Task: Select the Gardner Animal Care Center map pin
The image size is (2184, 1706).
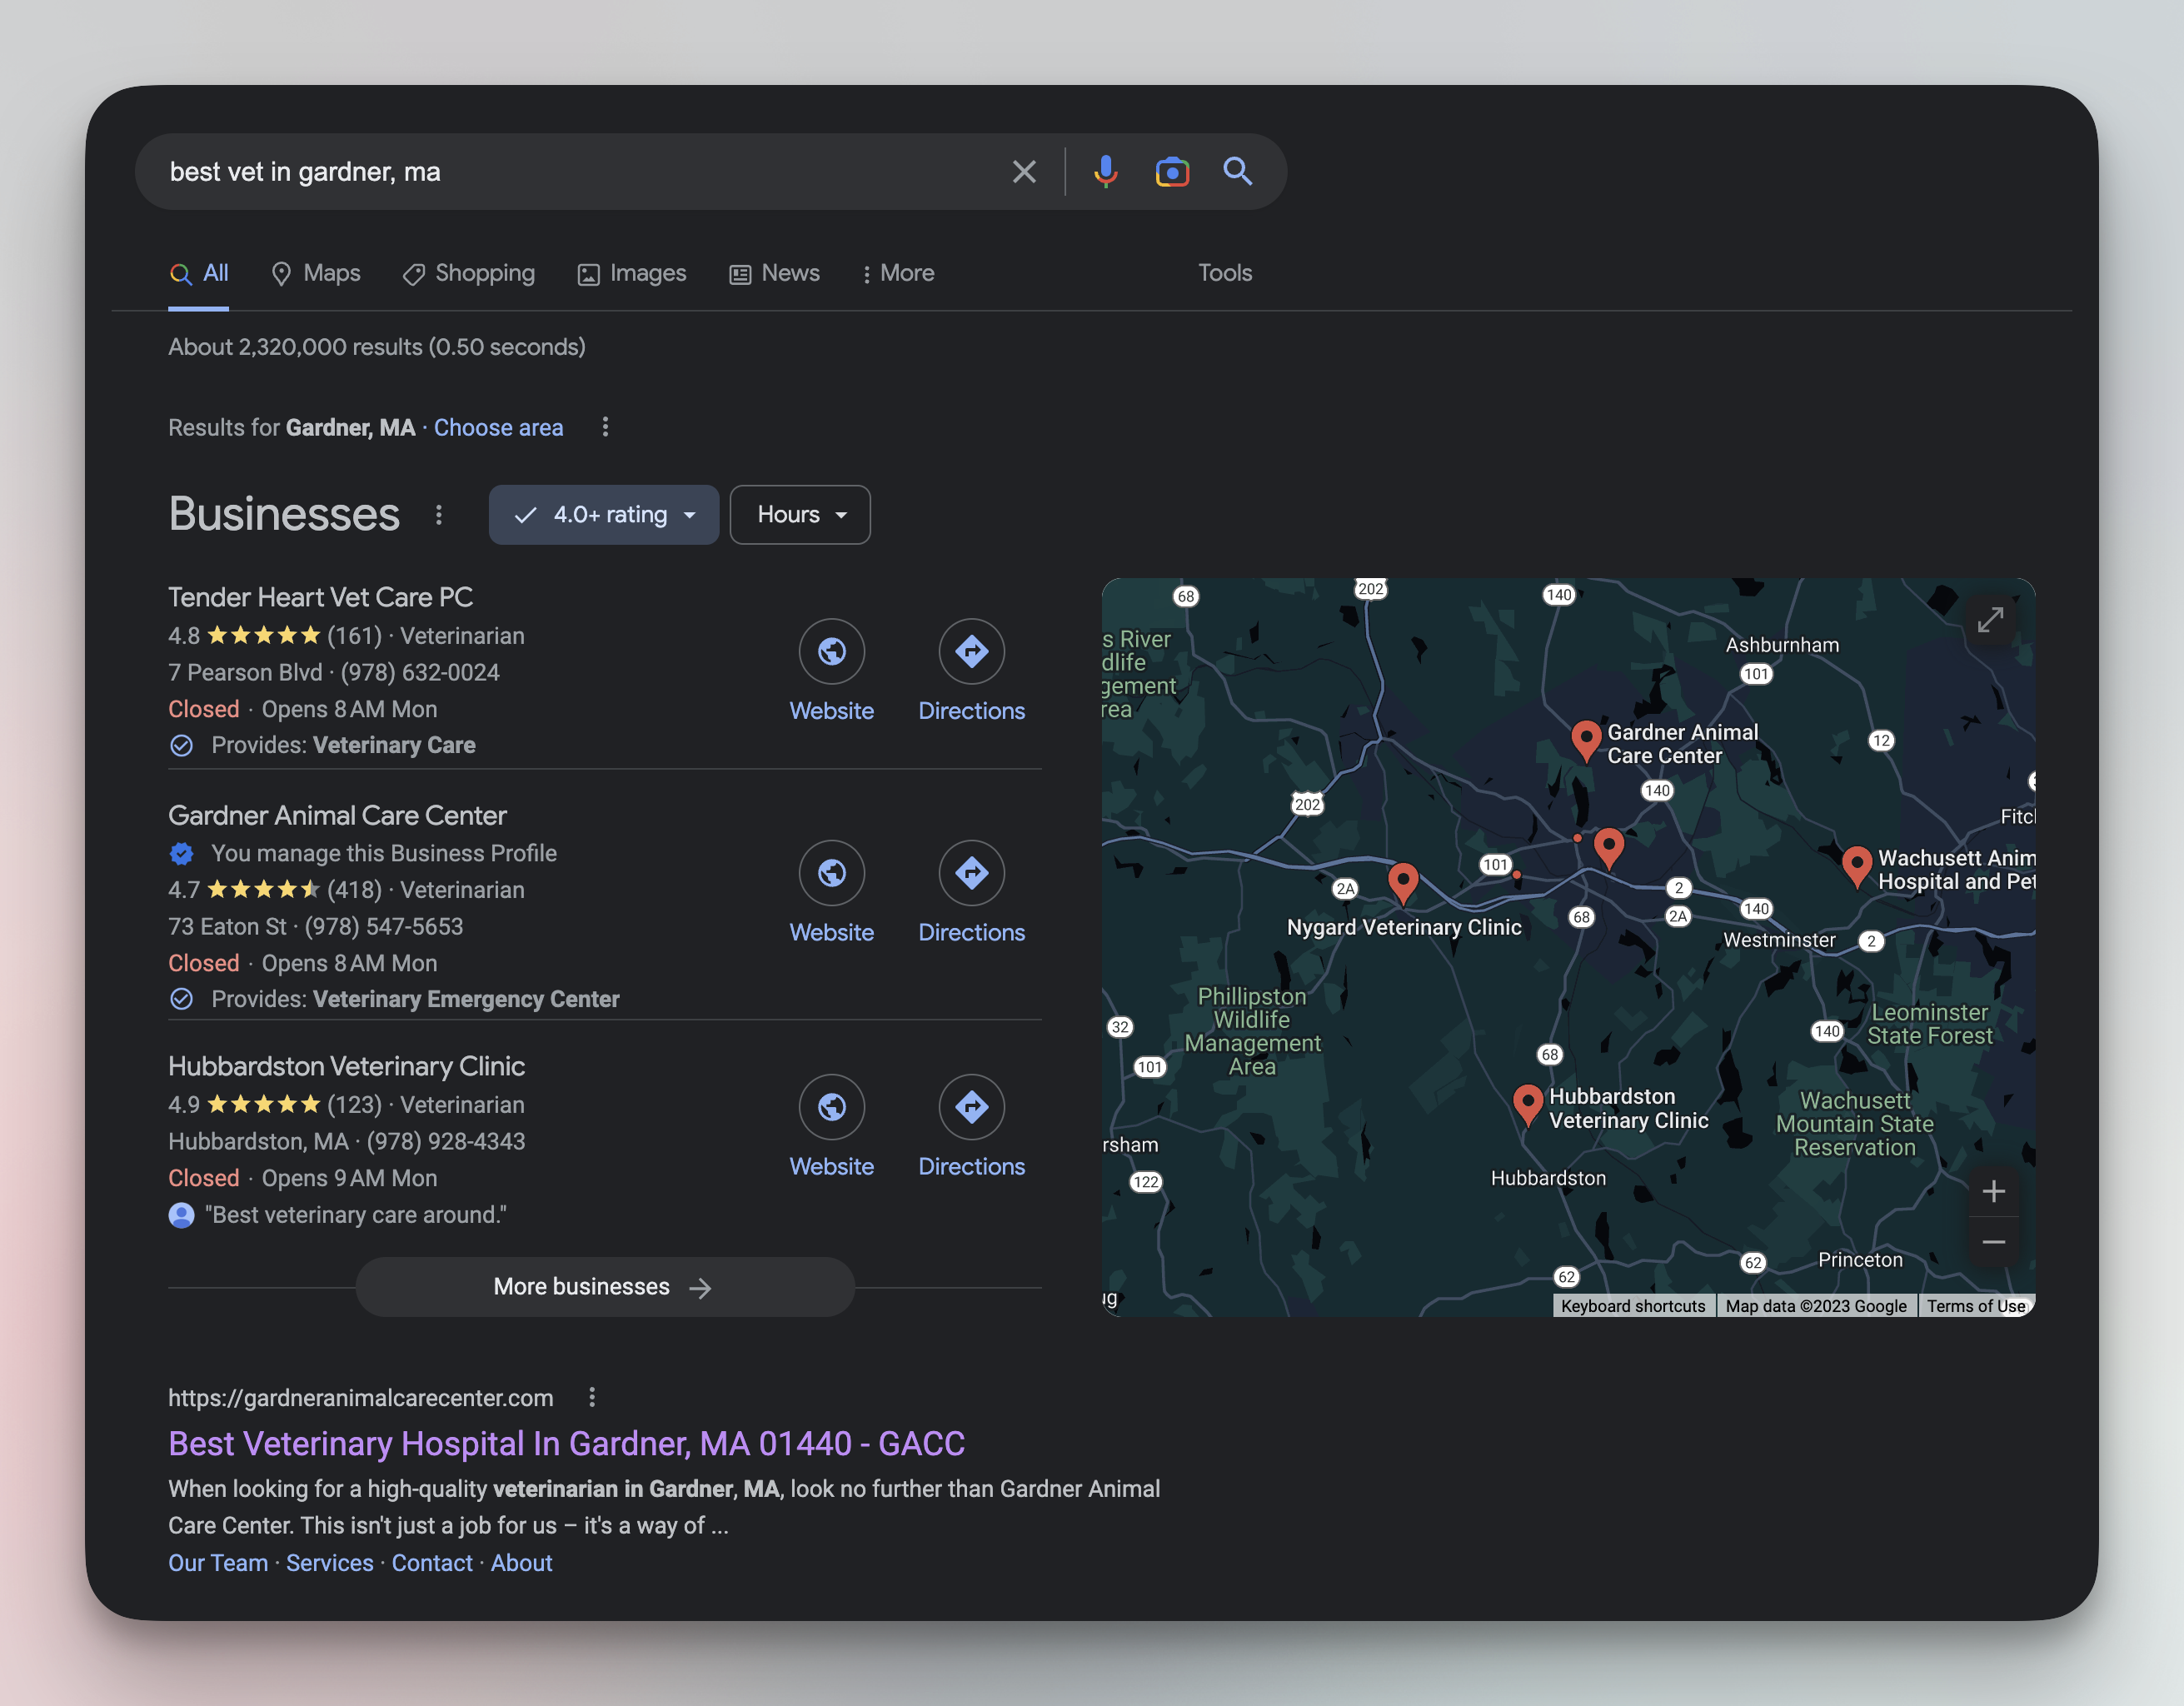Action: click(1586, 742)
